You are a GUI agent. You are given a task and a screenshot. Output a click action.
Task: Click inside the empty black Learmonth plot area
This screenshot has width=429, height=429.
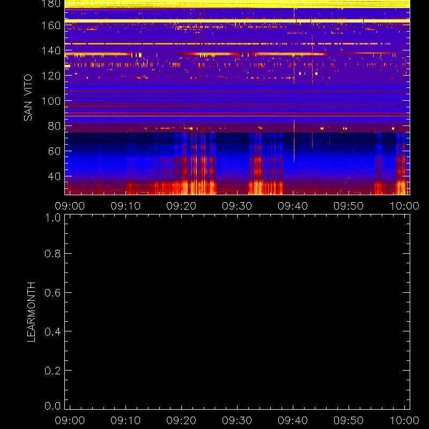point(237,312)
